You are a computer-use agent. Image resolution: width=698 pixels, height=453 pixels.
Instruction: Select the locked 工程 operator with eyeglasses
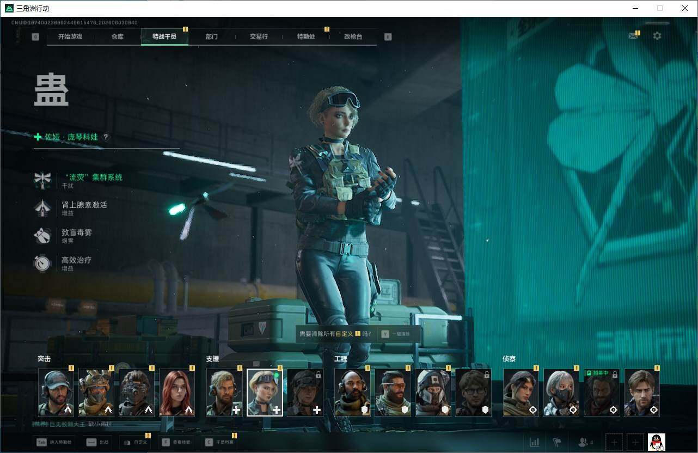474,393
